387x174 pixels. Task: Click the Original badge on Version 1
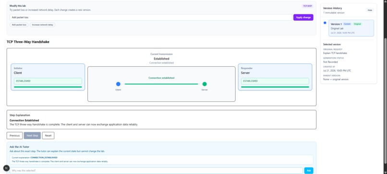pos(357,24)
